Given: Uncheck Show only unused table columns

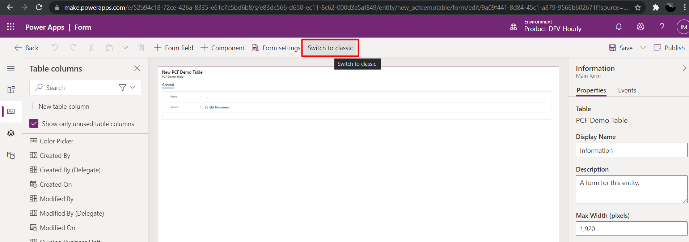Looking at the screenshot, I should (34, 124).
